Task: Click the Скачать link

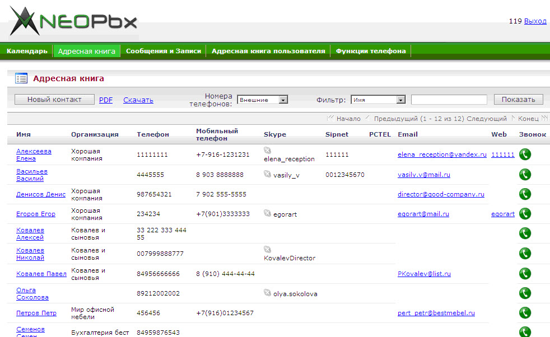Action: 138,100
